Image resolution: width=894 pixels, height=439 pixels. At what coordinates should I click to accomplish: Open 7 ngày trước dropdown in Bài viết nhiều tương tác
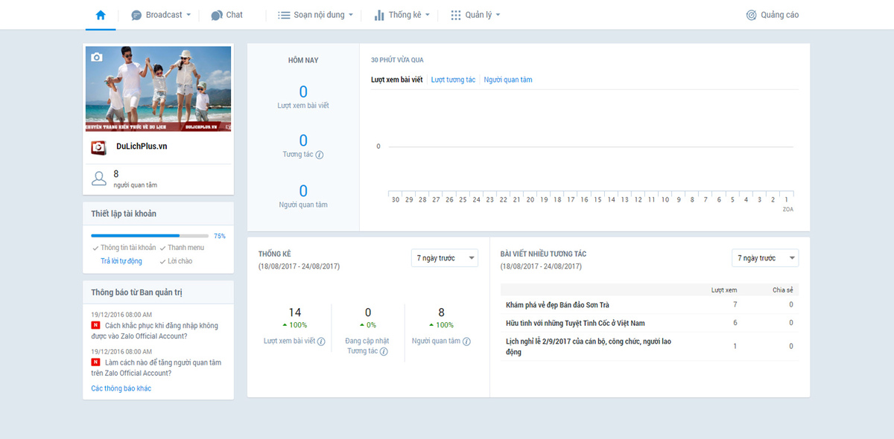[x=765, y=258]
